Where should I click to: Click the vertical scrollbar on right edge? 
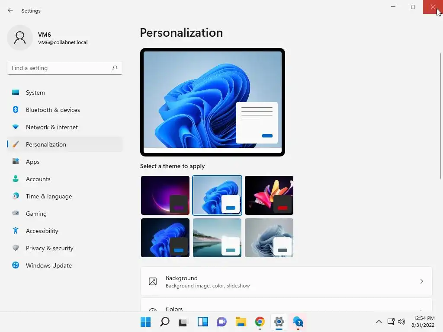coord(441,116)
